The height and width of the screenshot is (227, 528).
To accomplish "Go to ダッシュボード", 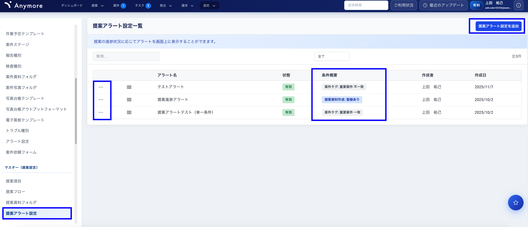I will point(72,6).
